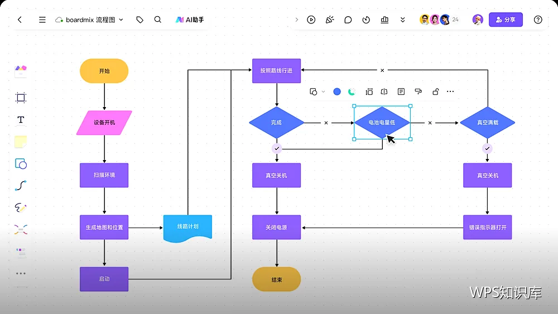Click the format painter icon
Image resolution: width=558 pixels, height=314 pixels.
point(419,92)
